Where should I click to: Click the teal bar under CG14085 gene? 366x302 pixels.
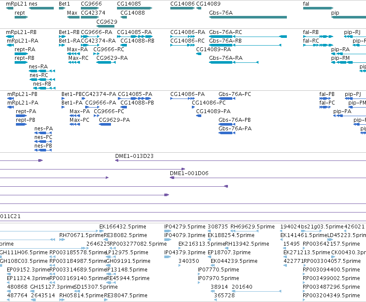point(135,8)
